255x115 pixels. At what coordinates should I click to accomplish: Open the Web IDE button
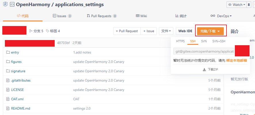(x=185, y=31)
